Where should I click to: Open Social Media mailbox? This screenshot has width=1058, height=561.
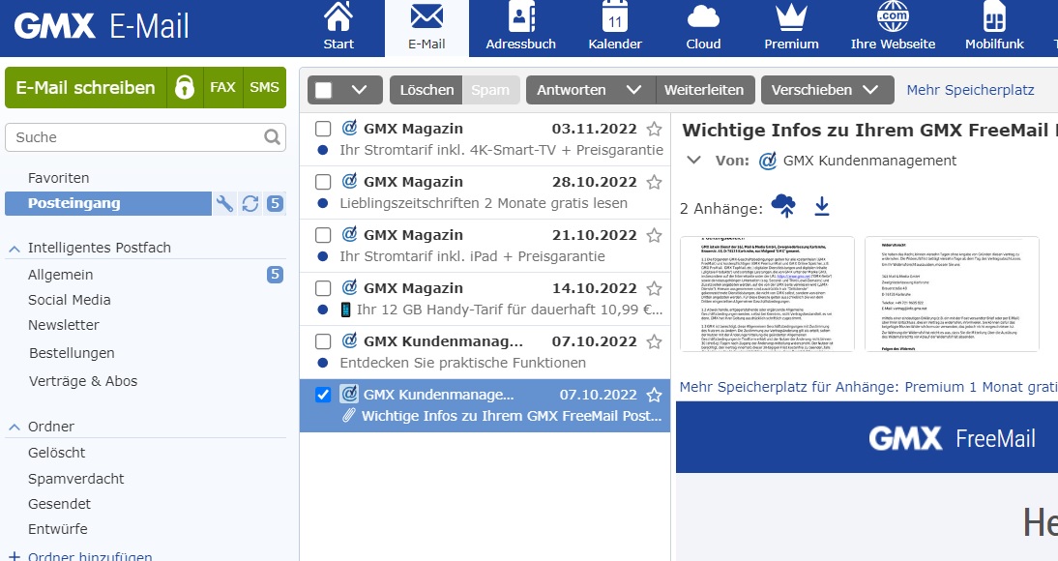click(x=70, y=300)
